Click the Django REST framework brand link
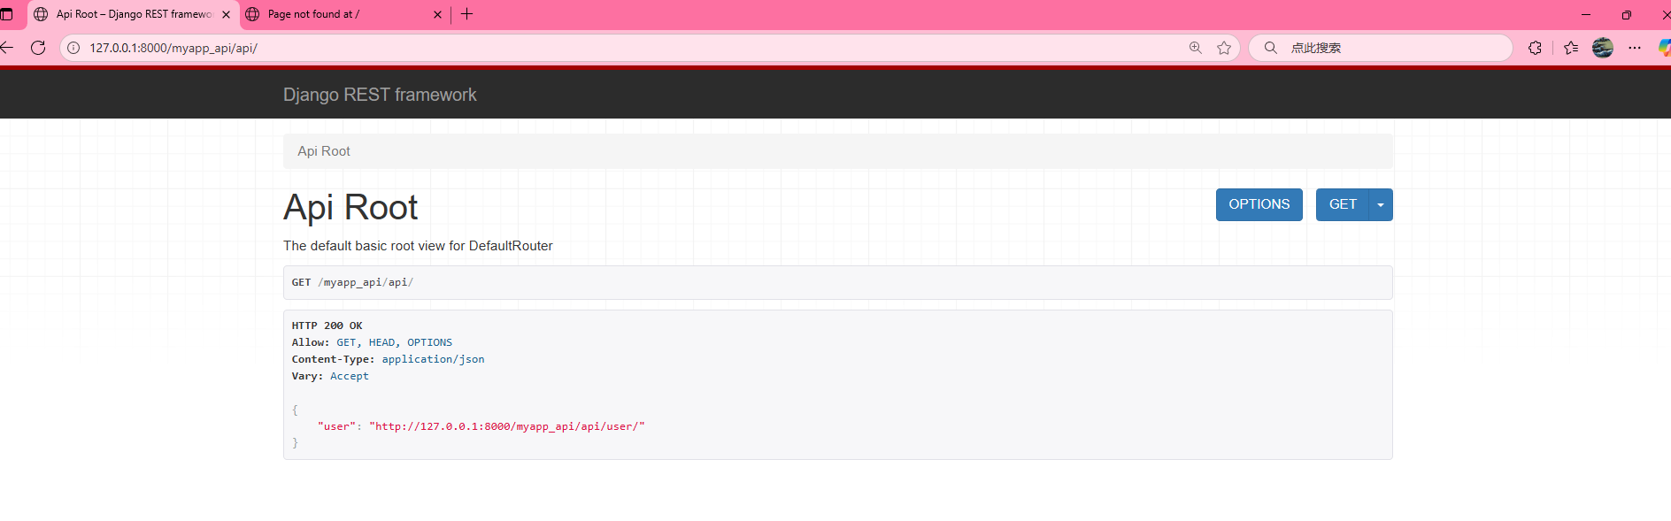The width and height of the screenshot is (1671, 521). [380, 95]
